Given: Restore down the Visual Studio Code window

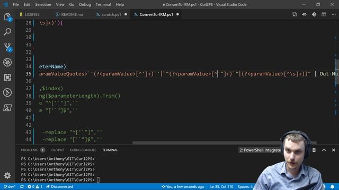Looking at the screenshot, I should click(318, 5).
